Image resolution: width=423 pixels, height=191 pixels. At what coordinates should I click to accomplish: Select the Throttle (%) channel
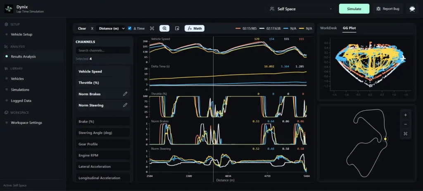tap(103, 83)
